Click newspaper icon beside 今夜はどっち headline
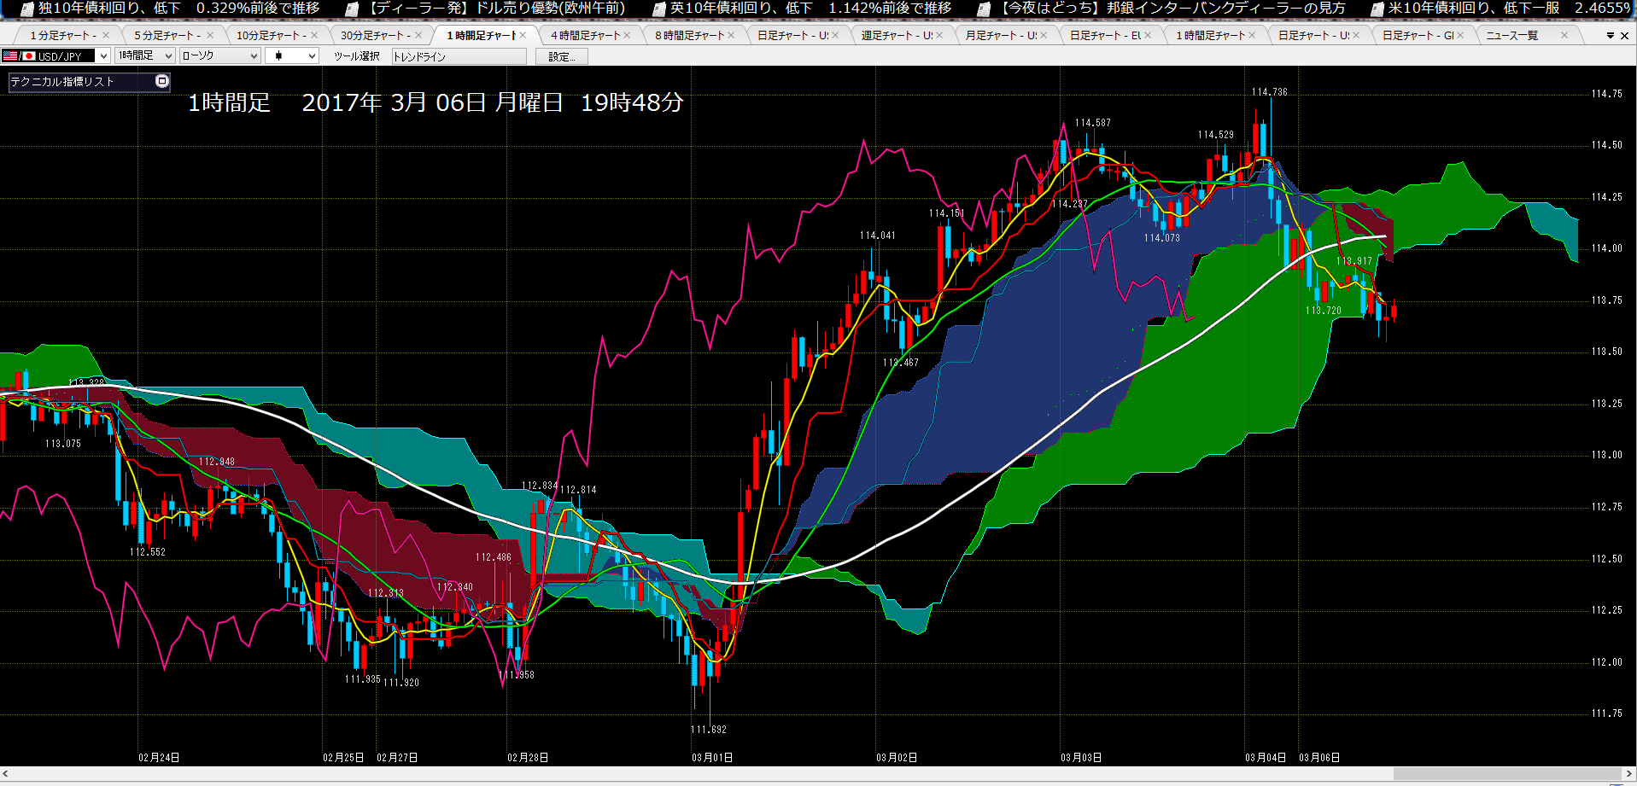 (x=984, y=9)
